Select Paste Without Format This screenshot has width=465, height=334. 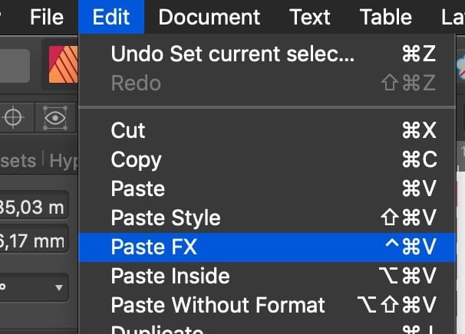[267, 305]
